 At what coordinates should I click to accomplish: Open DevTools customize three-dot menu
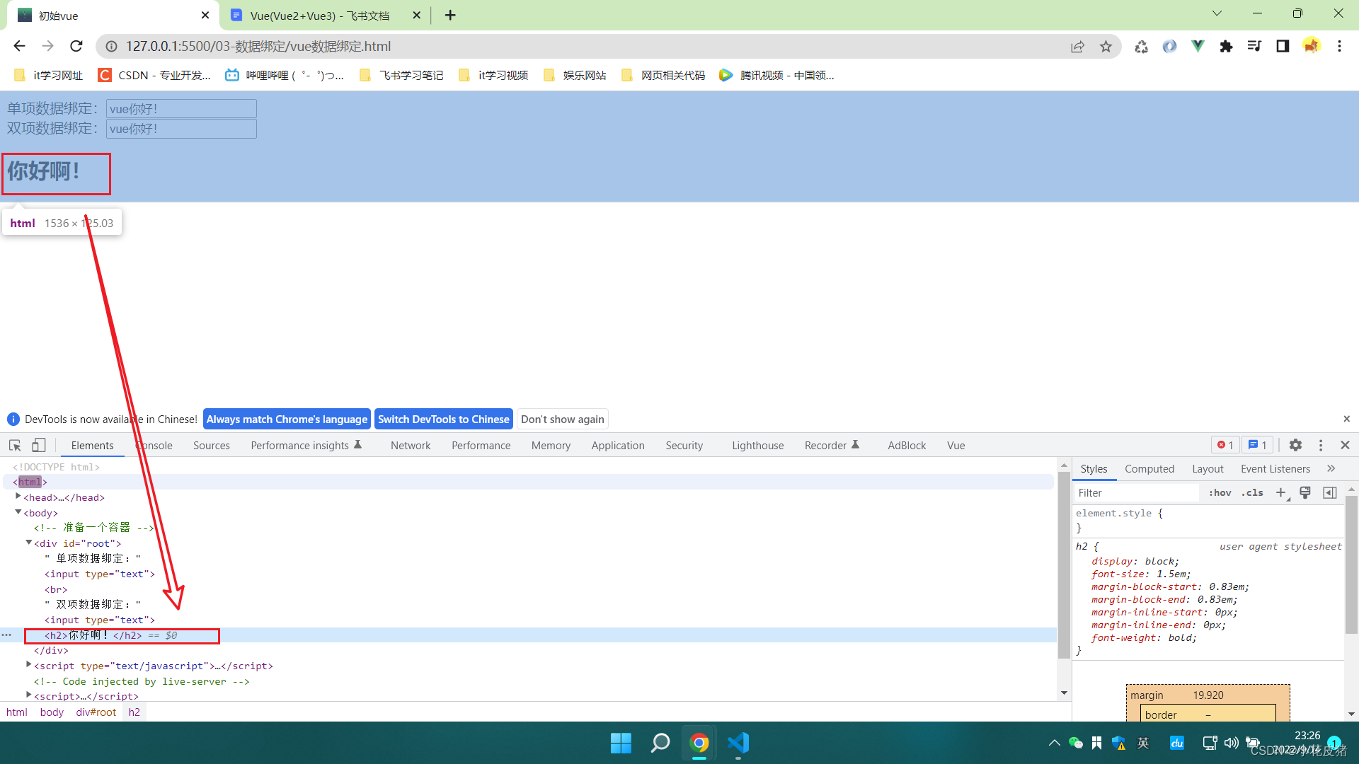(1321, 445)
